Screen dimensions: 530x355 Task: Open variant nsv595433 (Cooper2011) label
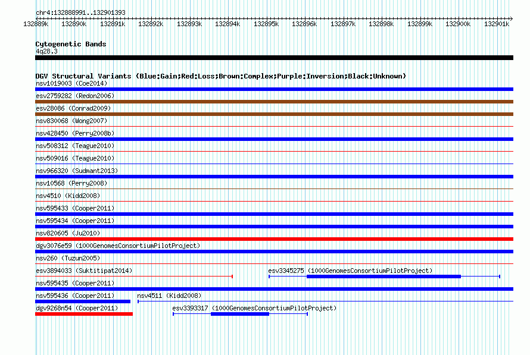click(x=75, y=208)
